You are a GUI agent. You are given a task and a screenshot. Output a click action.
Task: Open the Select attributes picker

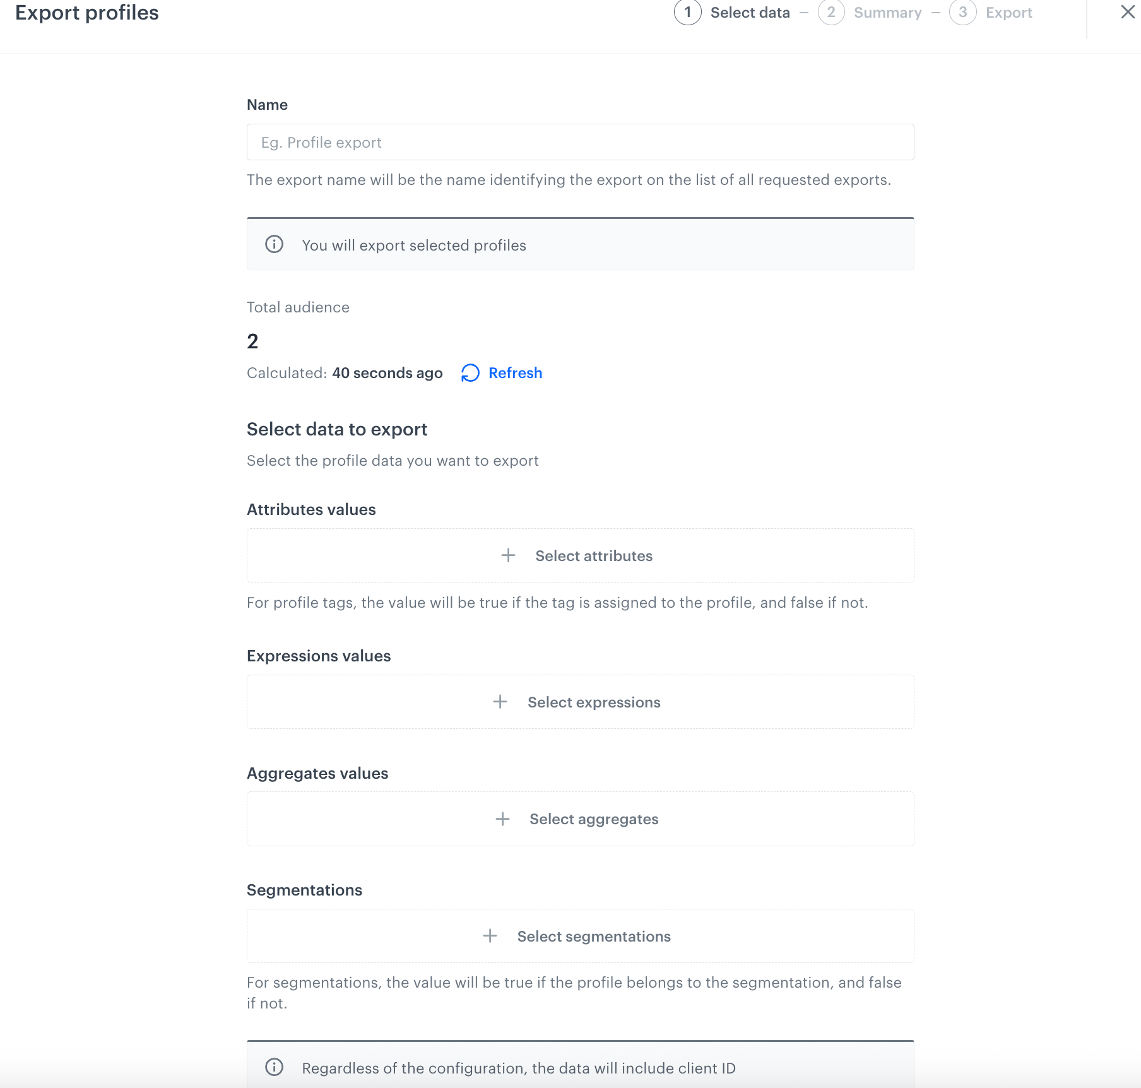[x=594, y=556]
